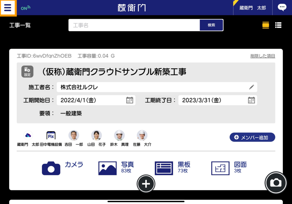
Task: Open the hamburger menu
Action: pyautogui.click(x=8, y=8)
